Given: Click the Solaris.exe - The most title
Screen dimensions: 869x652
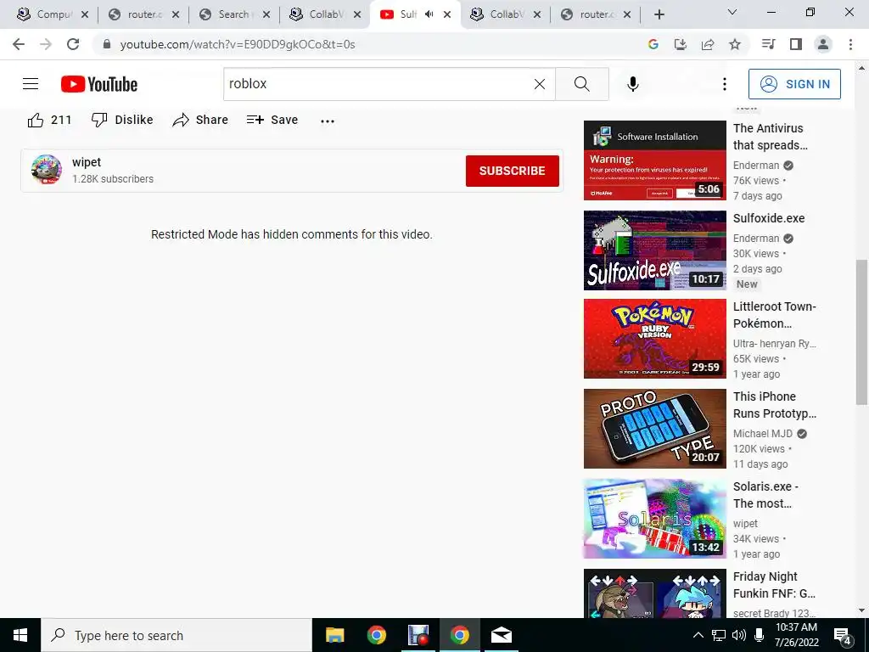Looking at the screenshot, I should (x=766, y=495).
